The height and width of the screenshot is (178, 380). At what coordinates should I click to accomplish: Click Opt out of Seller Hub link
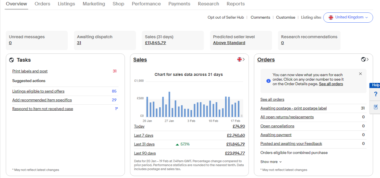tap(226, 17)
